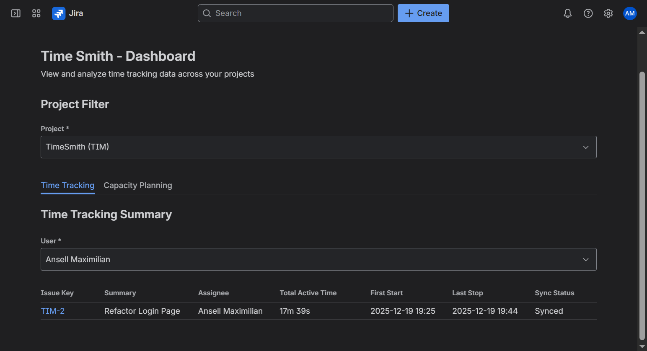This screenshot has width=647, height=351.
Task: Expand the User dropdown for Ansell Maximilian
Action: point(318,259)
